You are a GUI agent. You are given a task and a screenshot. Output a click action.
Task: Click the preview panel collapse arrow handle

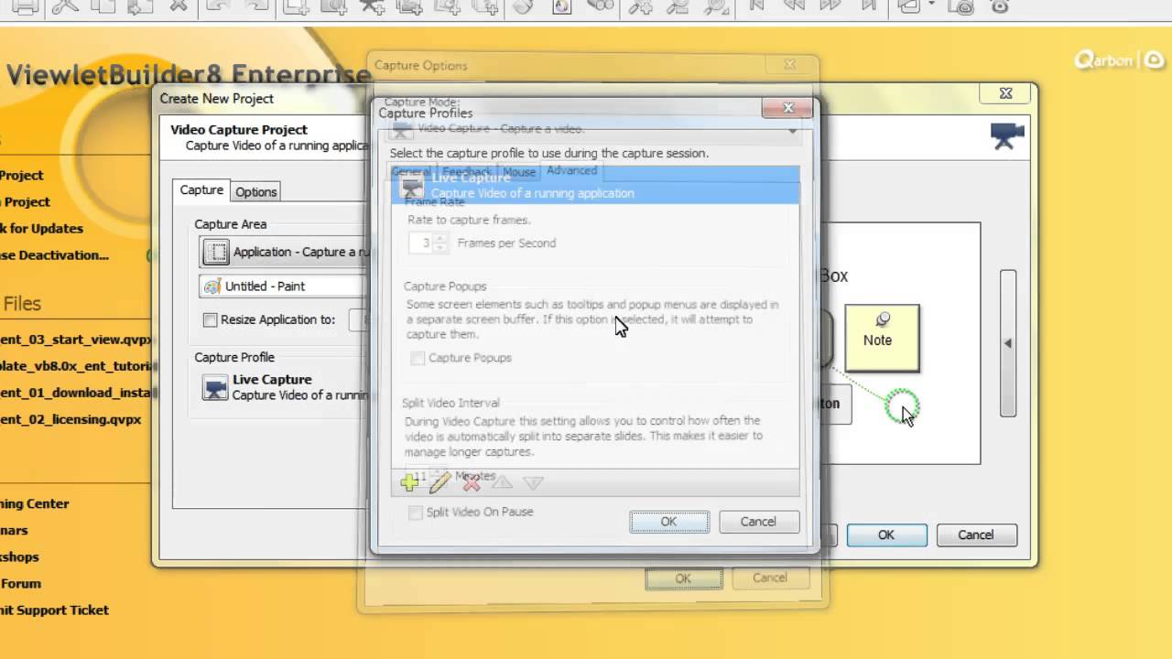click(1007, 343)
